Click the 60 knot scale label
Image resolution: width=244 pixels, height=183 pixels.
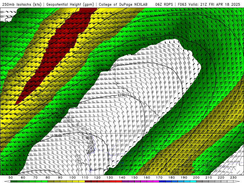coord(23,178)
